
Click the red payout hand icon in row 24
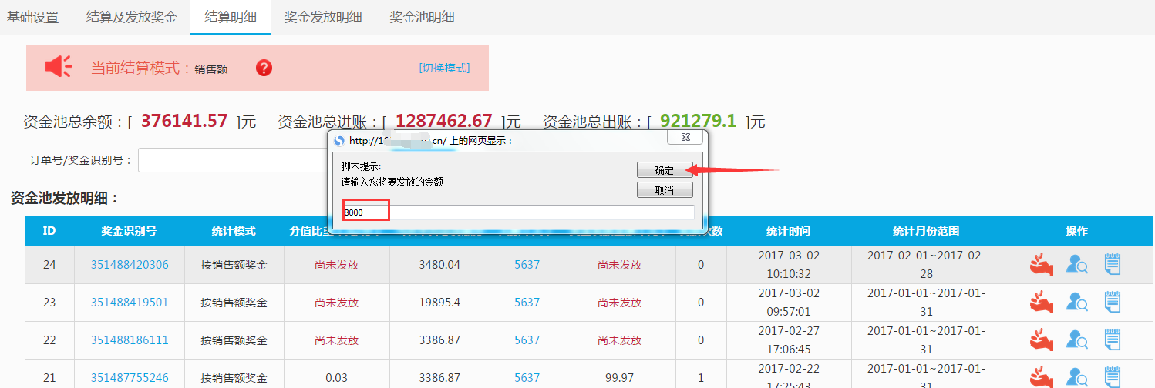(x=1042, y=265)
